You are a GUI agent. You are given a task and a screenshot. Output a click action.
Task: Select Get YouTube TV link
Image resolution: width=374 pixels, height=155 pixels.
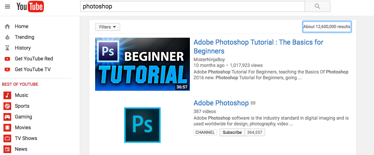(33, 70)
